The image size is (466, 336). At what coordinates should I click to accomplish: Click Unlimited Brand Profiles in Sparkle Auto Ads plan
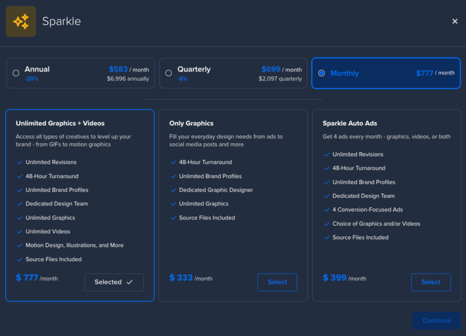[364, 182]
